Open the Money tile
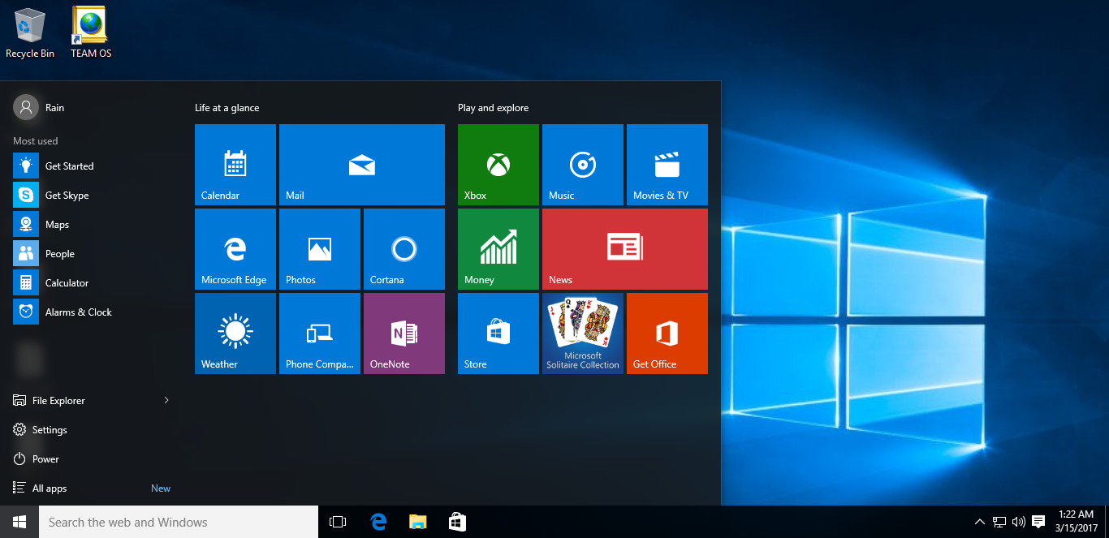The width and height of the screenshot is (1109, 538). pyautogui.click(x=498, y=249)
